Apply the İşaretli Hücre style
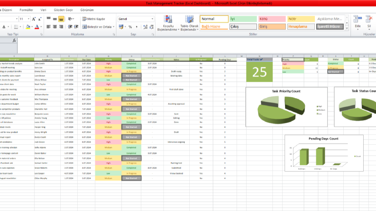 [x=330, y=26]
